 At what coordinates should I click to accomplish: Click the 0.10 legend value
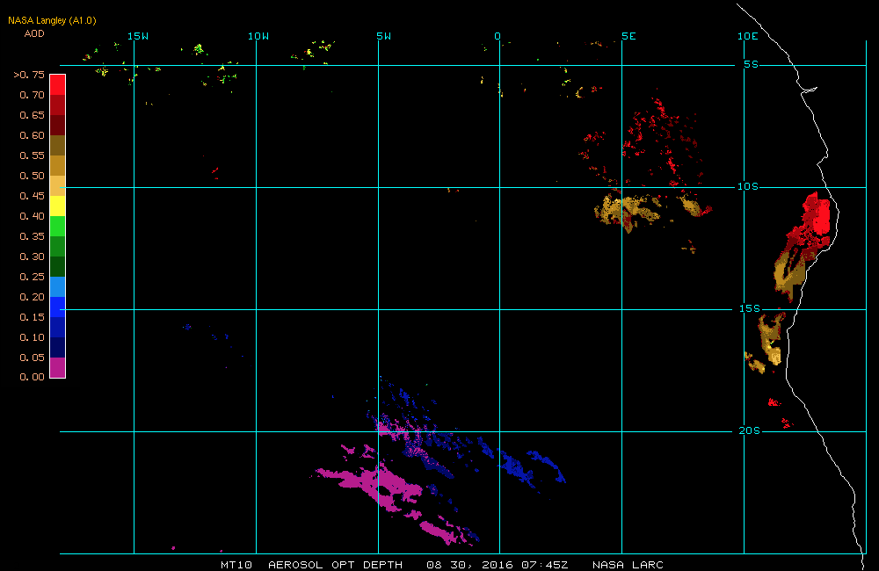click(x=32, y=337)
